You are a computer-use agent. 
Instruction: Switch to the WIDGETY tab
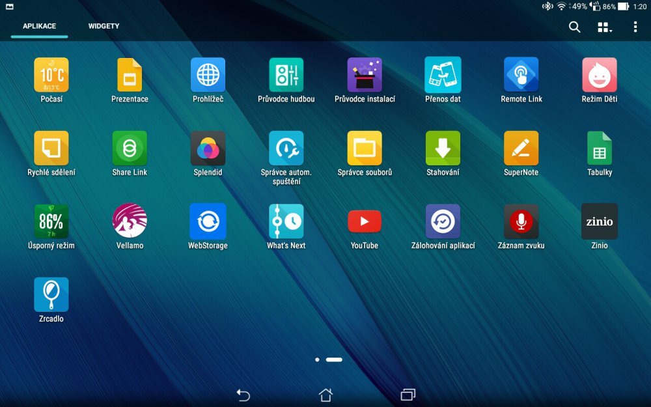click(x=103, y=27)
